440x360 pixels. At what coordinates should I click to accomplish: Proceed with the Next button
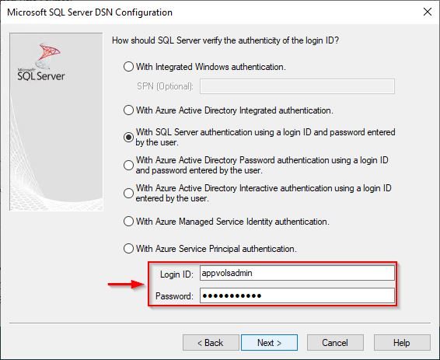270,343
